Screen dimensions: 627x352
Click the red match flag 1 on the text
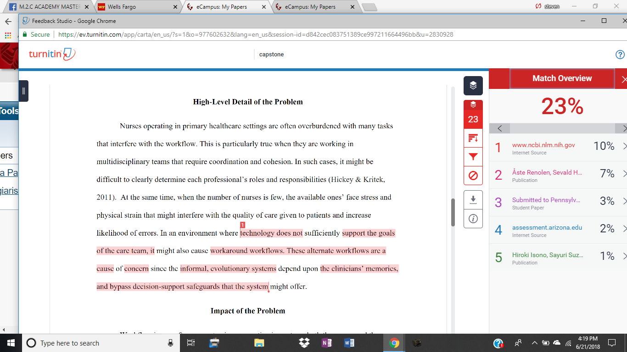[x=242, y=225]
